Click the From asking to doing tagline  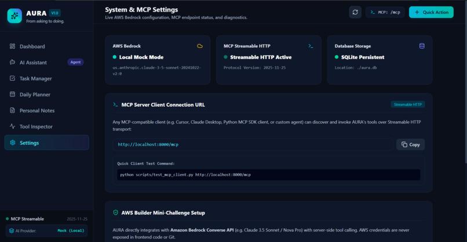[x=45, y=21]
